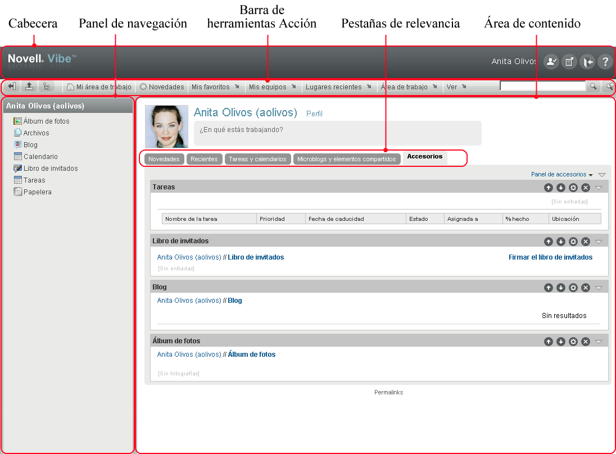Click the expand header upload-arrow icon
This screenshot has height=454, width=616.
[x=29, y=87]
